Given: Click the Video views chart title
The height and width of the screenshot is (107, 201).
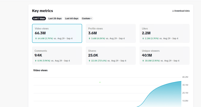Looking at the screenshot, I should coord(40,70).
